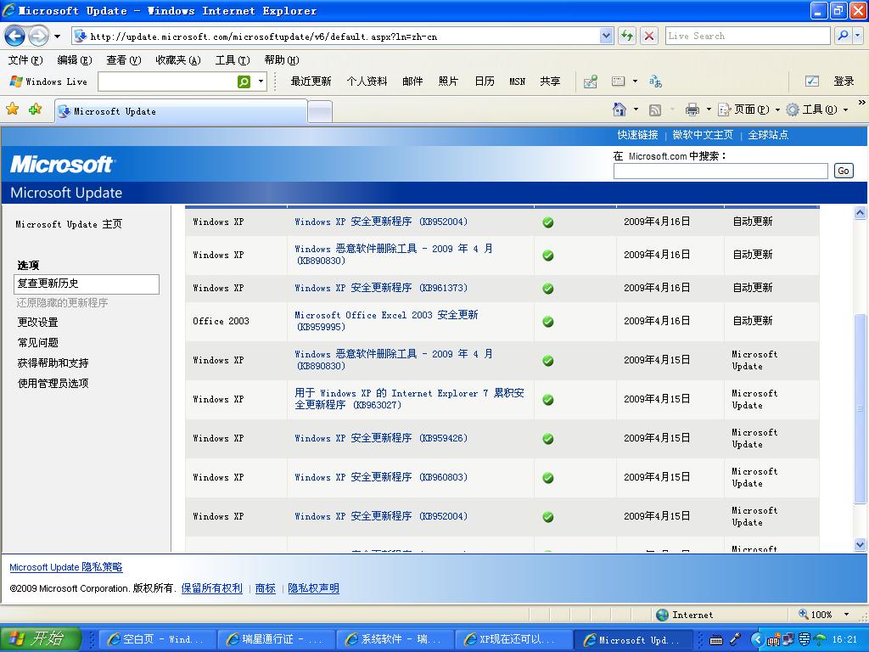This screenshot has height=652, width=869.
Task: Click the RSS feeds icon
Action: 655,110
